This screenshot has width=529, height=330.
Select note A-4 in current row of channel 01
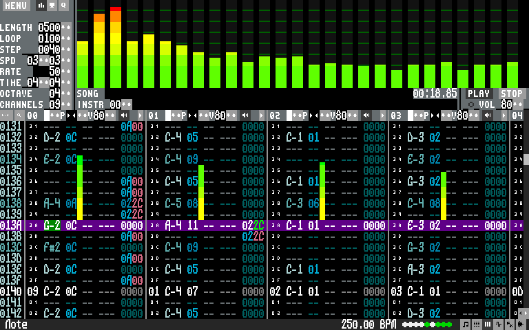tap(174, 225)
